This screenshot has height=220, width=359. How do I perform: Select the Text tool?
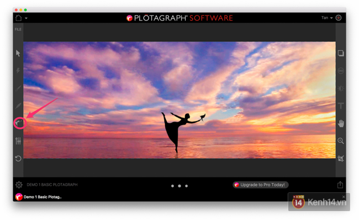click(x=341, y=106)
